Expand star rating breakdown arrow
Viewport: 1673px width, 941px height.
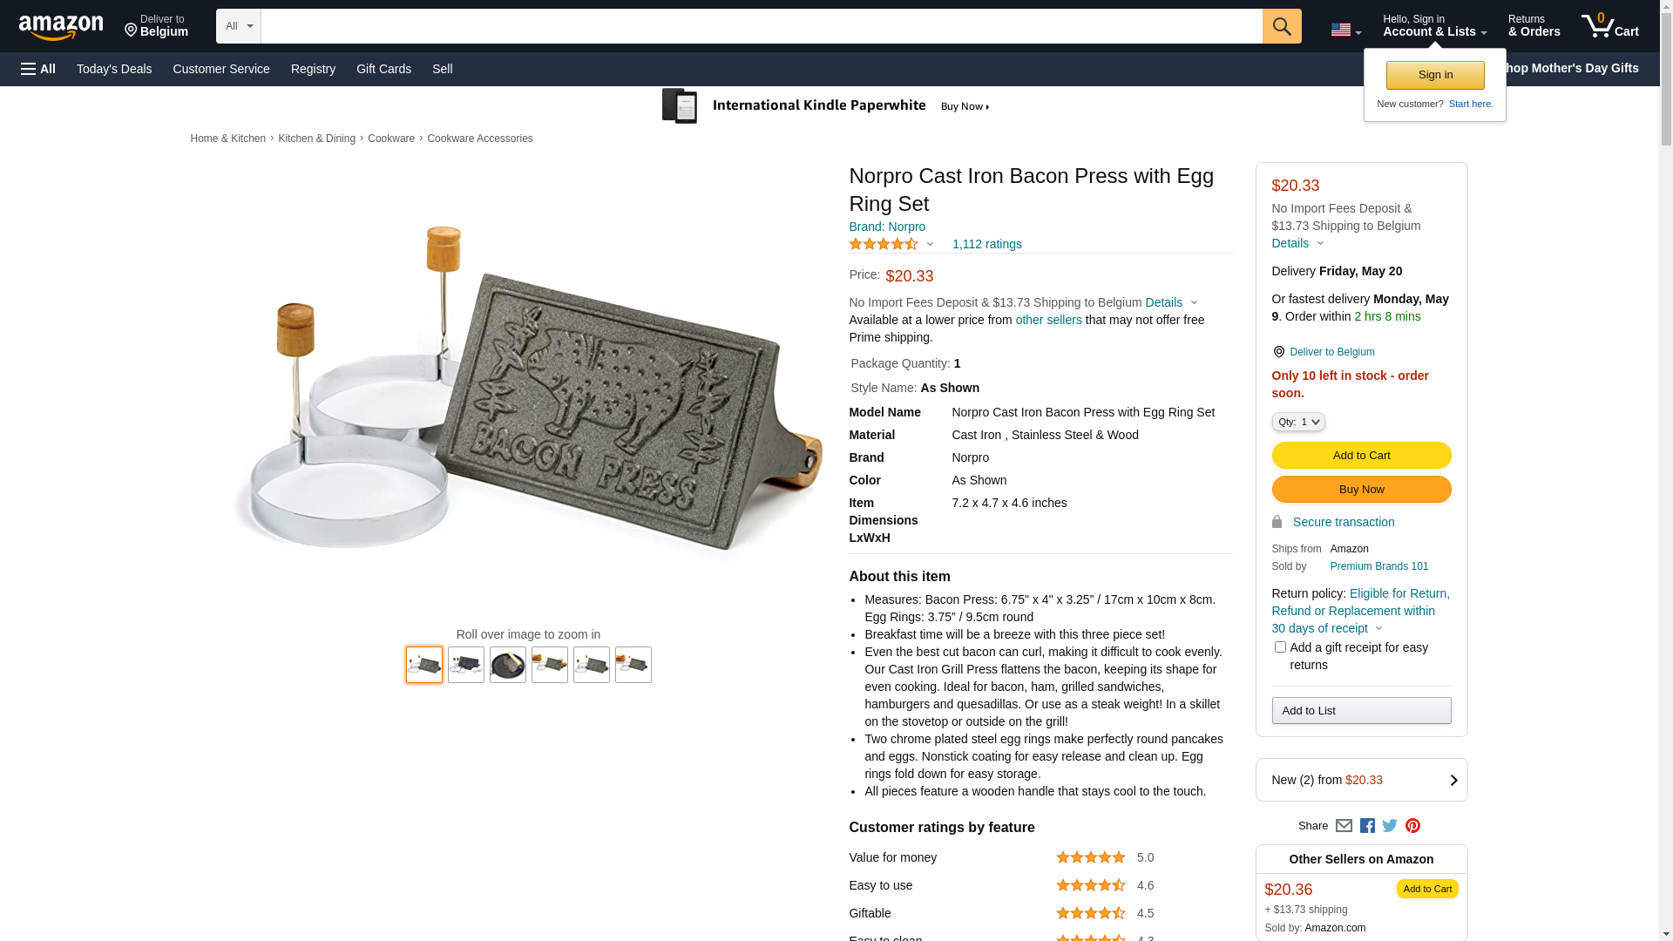coord(930,245)
